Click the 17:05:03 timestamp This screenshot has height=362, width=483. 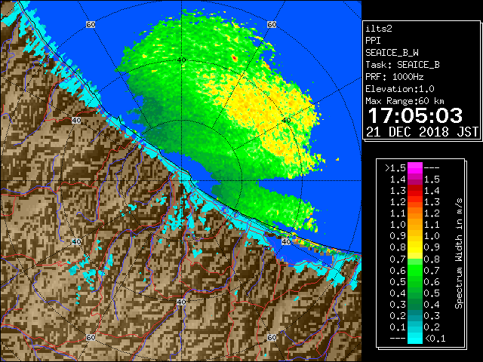[415, 115]
